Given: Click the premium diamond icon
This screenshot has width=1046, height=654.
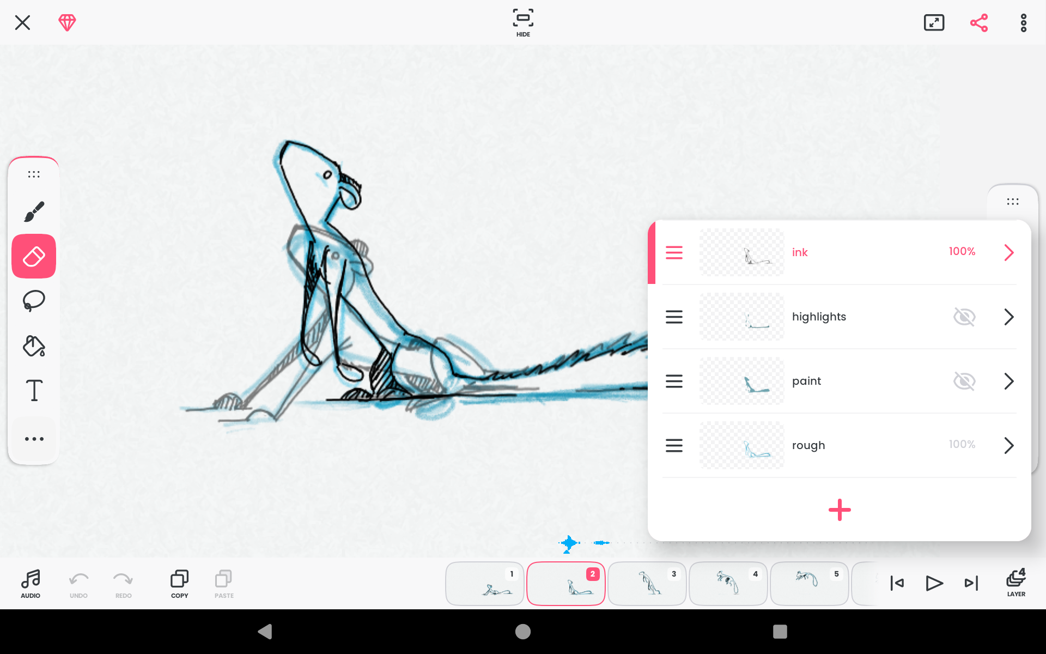Looking at the screenshot, I should click(67, 22).
